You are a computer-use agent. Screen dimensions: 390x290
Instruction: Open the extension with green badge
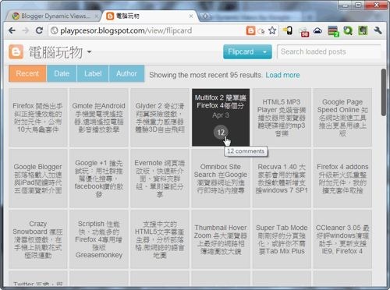coord(333,31)
